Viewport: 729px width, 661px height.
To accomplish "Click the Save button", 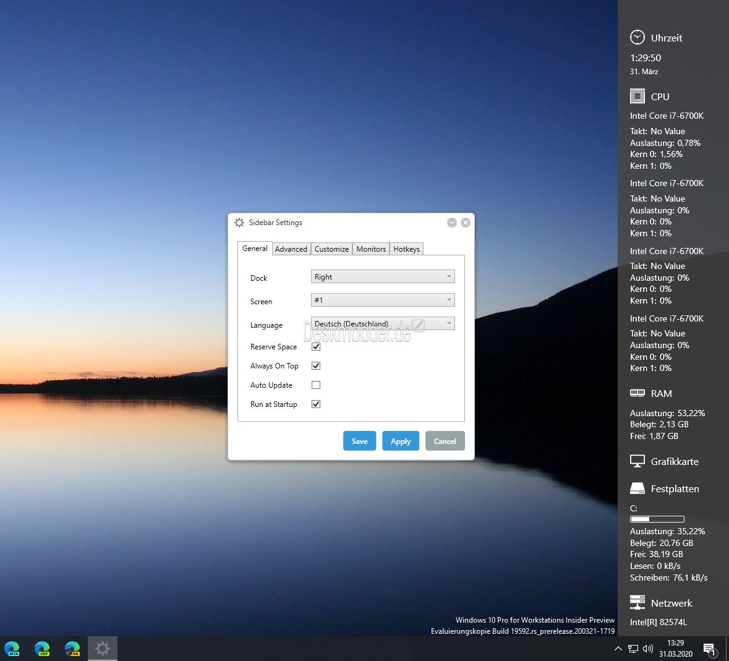I will [x=359, y=441].
